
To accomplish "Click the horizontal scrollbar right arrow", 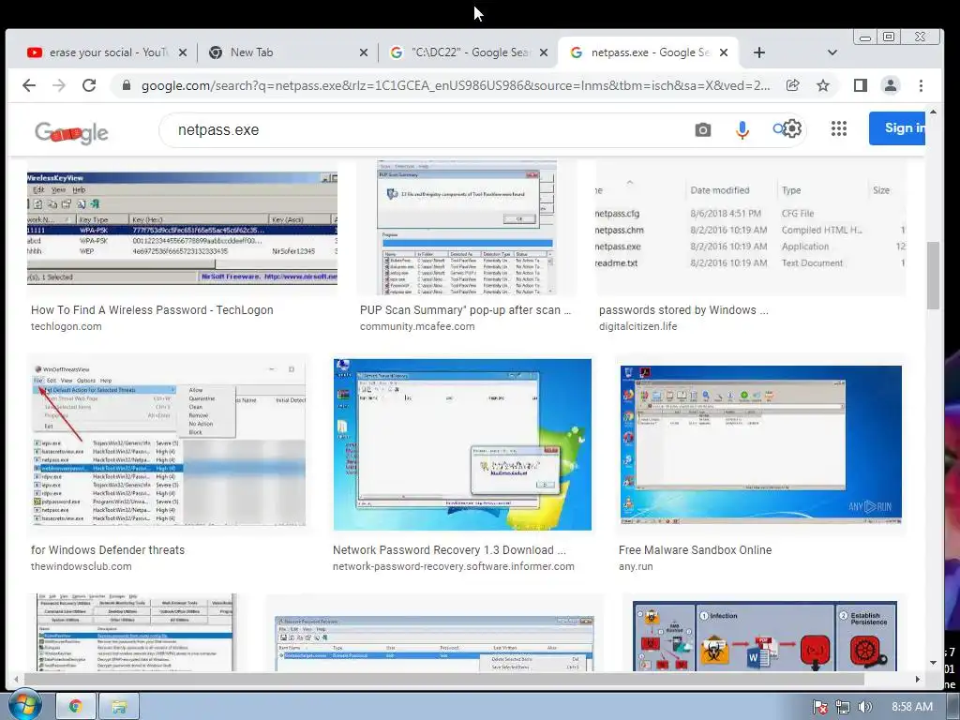I will tap(917, 679).
